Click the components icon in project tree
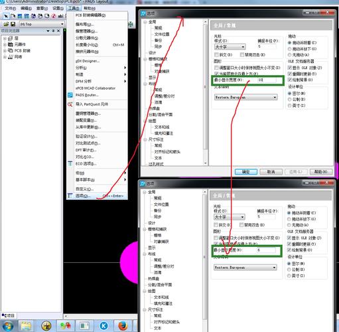339x332 pixels. coord(11,44)
